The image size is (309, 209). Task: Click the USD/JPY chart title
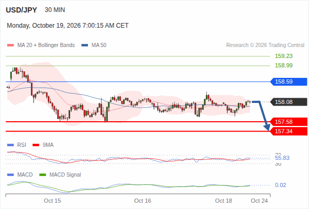[x=21, y=10]
